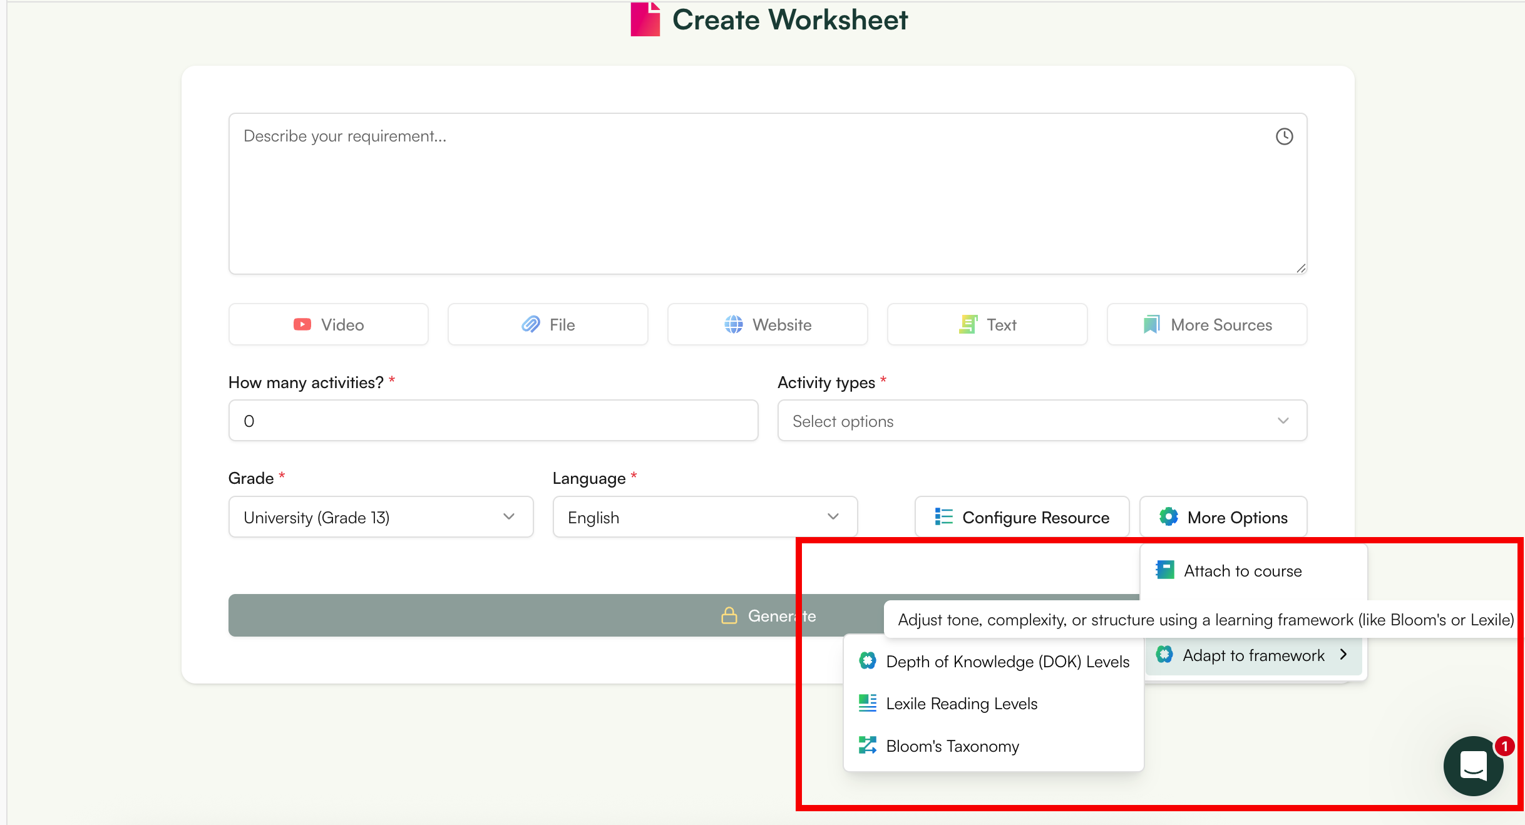Choose the Text source button
This screenshot has width=1525, height=825.
(x=987, y=324)
